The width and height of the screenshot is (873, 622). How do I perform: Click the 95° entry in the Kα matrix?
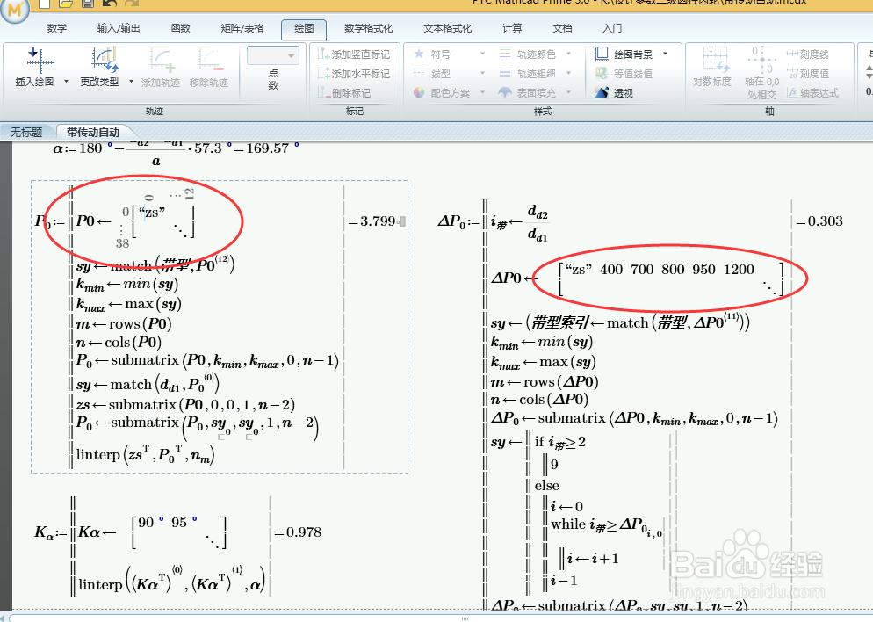tap(184, 523)
